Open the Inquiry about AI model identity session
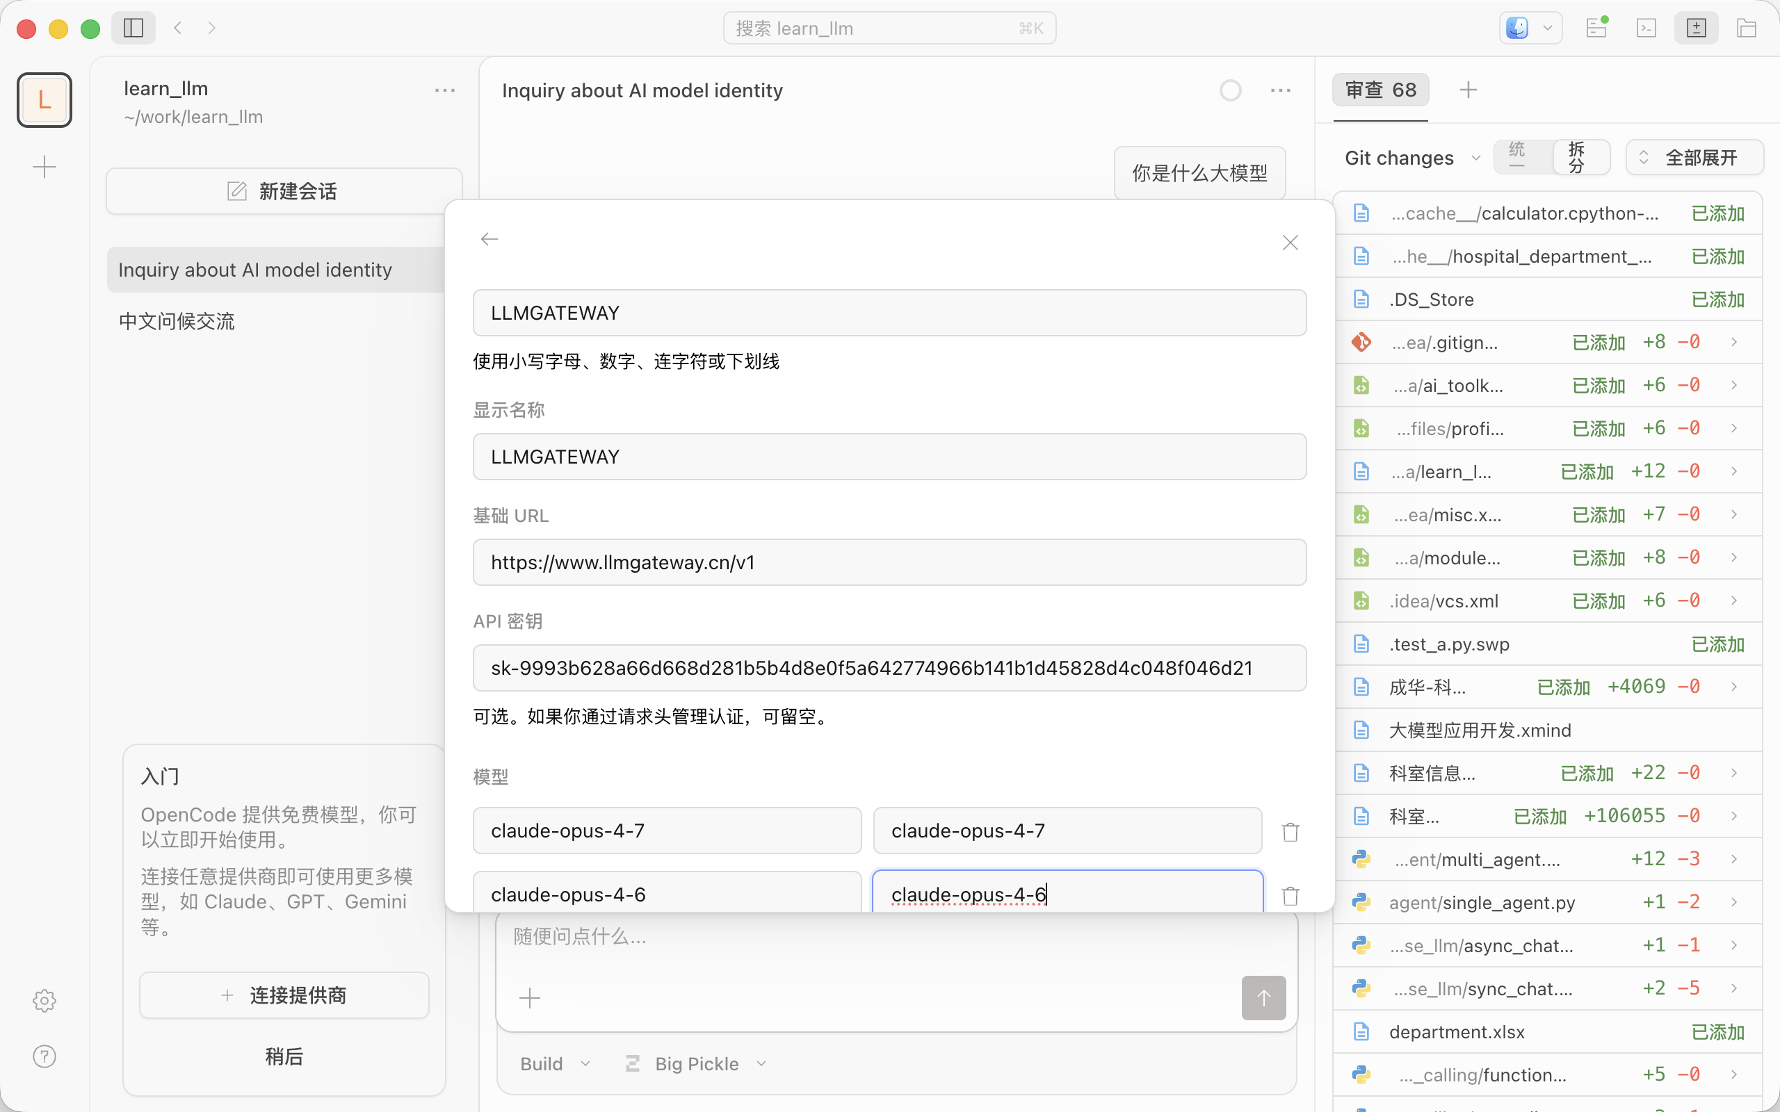The height and width of the screenshot is (1112, 1780). 276,269
